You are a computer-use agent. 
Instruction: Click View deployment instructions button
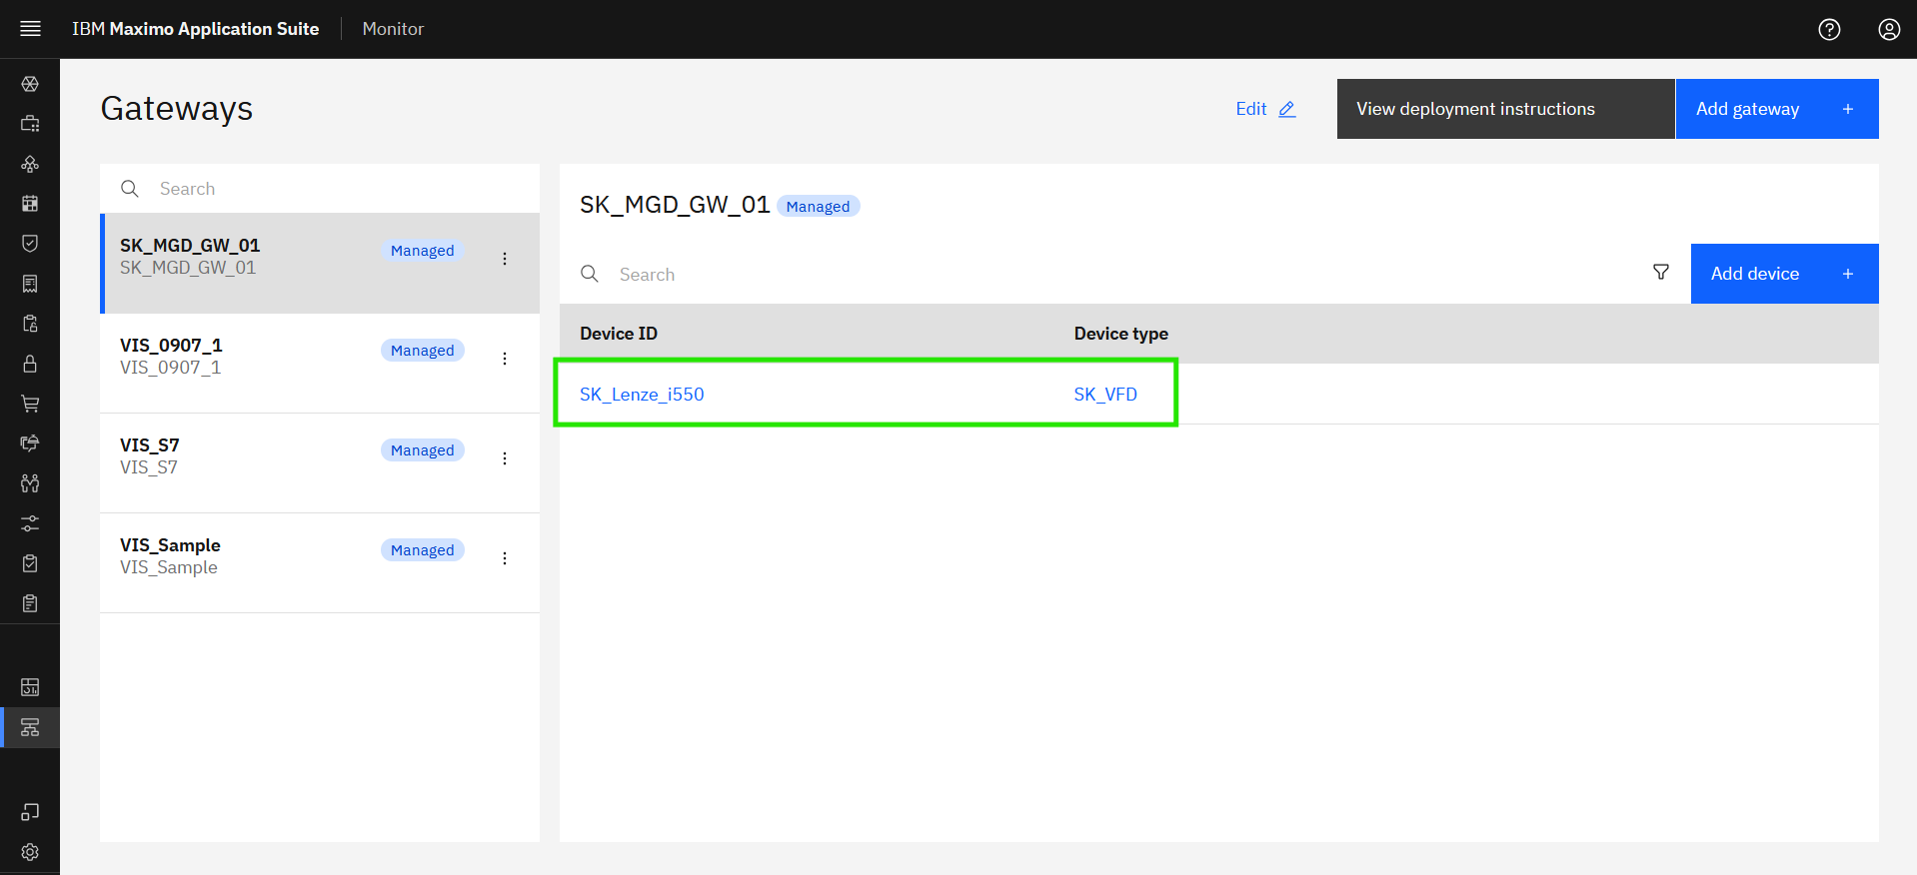coord(1506,109)
